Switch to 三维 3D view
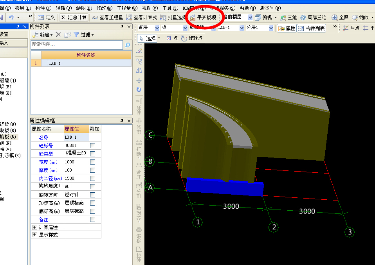The width and height of the screenshot is (375, 265). click(x=288, y=18)
